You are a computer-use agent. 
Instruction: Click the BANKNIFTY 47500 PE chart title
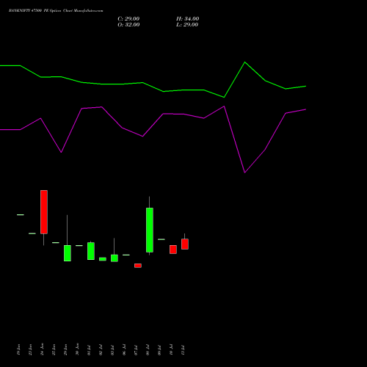point(56,11)
